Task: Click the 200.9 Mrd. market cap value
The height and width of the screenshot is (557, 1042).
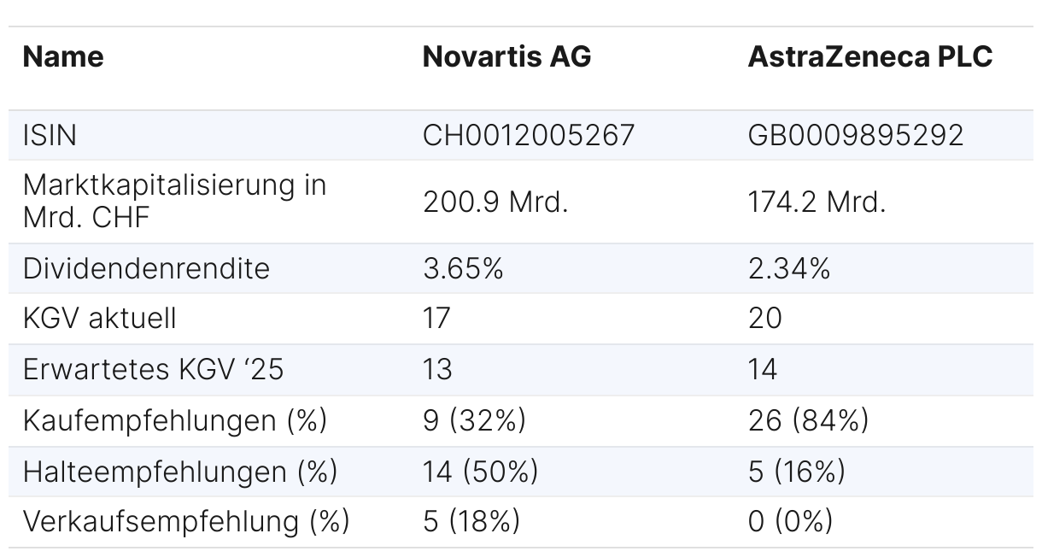Action: [495, 202]
